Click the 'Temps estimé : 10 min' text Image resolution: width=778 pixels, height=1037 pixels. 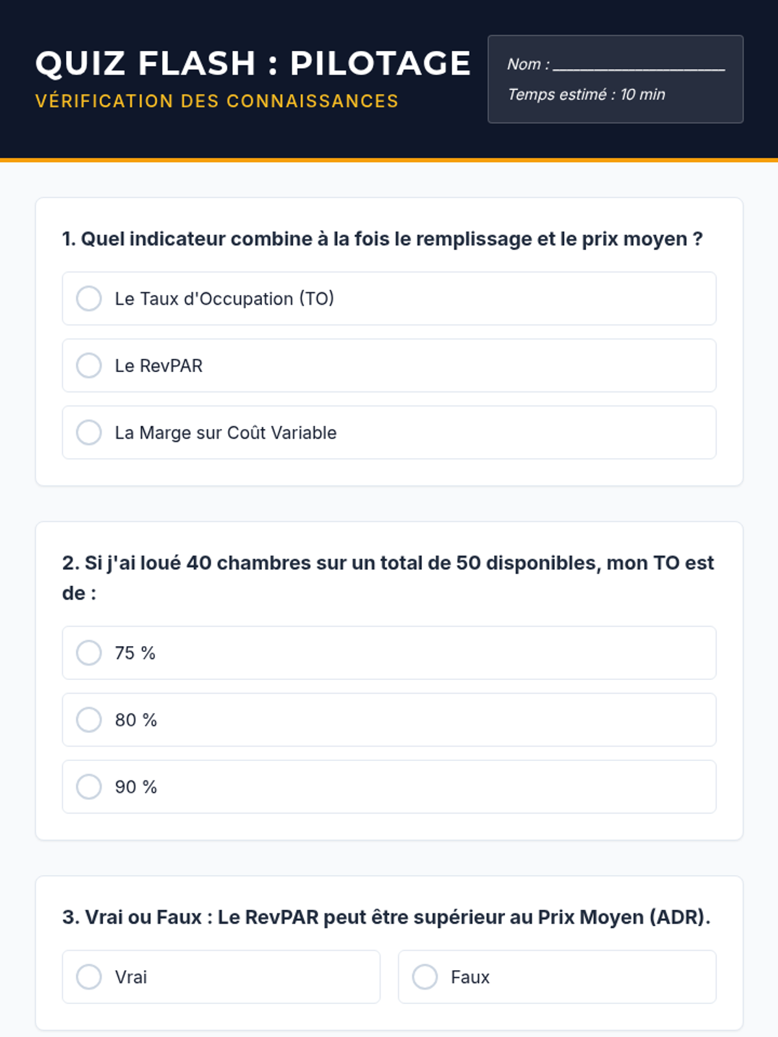pyautogui.click(x=586, y=95)
